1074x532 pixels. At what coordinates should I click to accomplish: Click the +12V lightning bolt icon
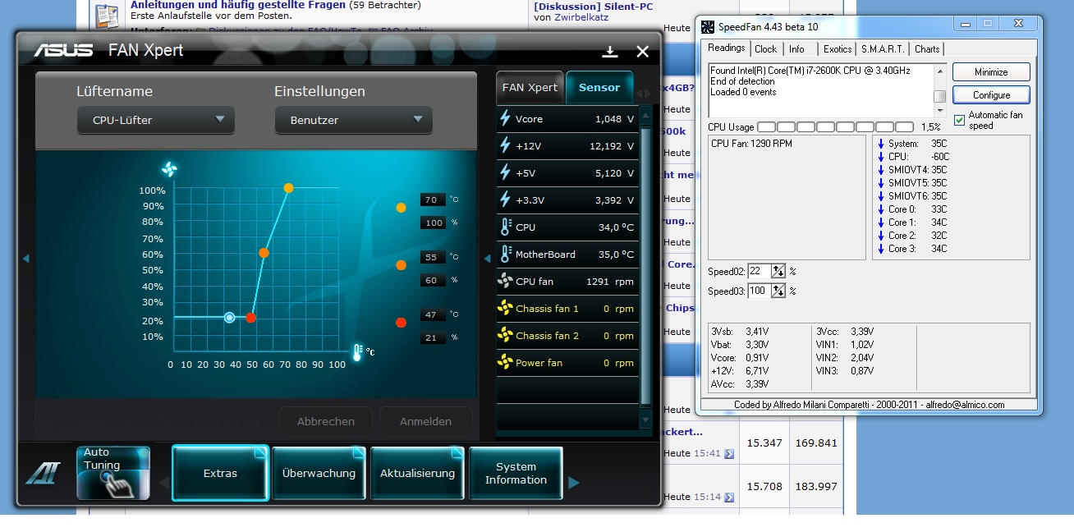505,146
